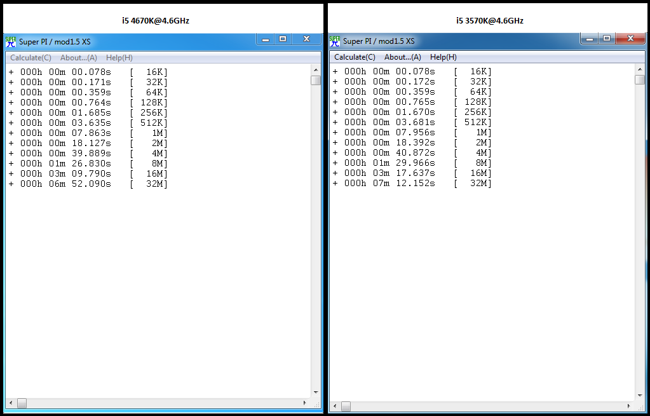The height and width of the screenshot is (416, 650).
Task: Select the 01.685s 256K result row
Action: click(88, 112)
